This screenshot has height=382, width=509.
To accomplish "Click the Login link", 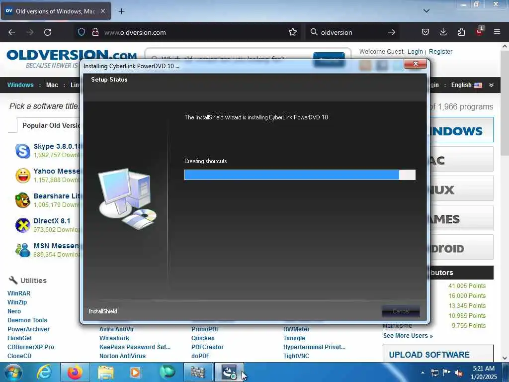I will (x=415, y=51).
